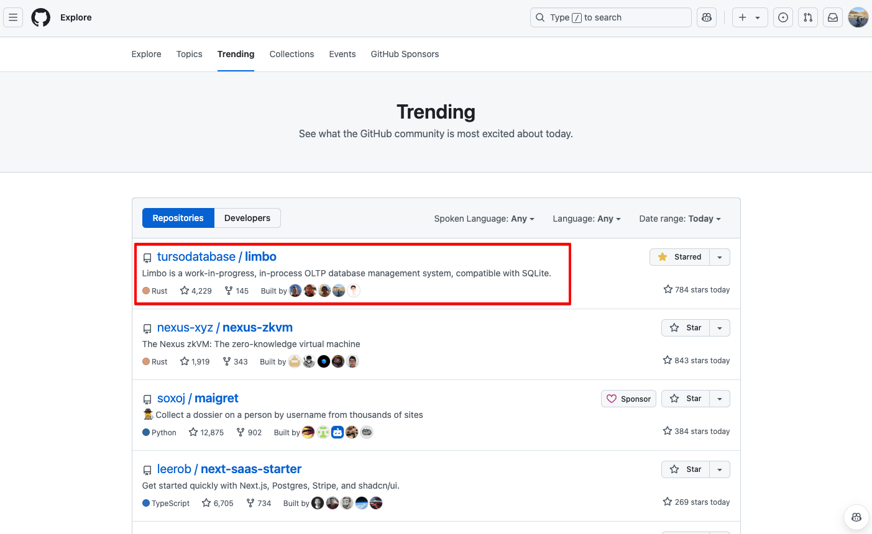872x534 pixels.
Task: Click the 902 forks count for maigret
Action: [x=255, y=432]
